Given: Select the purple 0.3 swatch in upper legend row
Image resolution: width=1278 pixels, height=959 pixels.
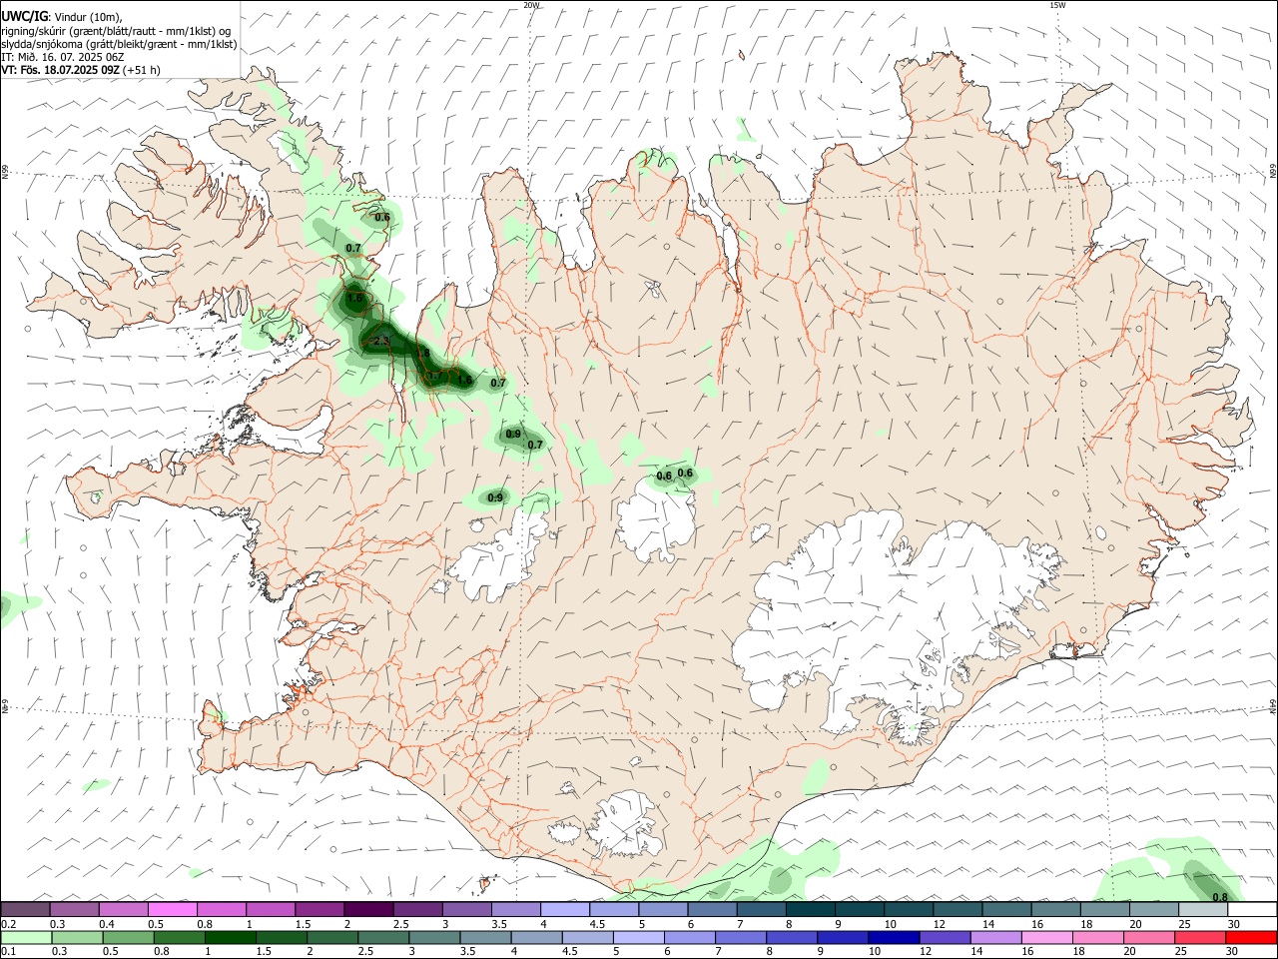Looking at the screenshot, I should tap(74, 909).
